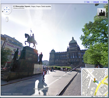The image size is (109, 98).
Task: Click the 62 Wenceslas Square address text
Action: point(32,6)
